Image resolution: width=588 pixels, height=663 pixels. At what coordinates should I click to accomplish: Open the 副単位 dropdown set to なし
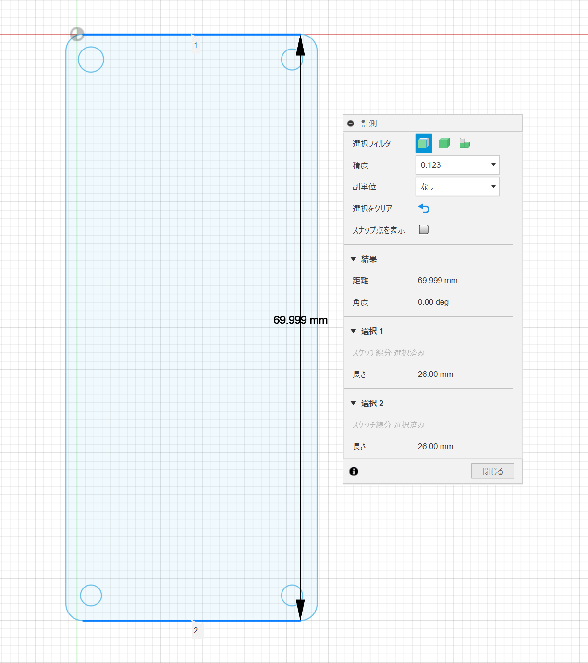pos(457,187)
